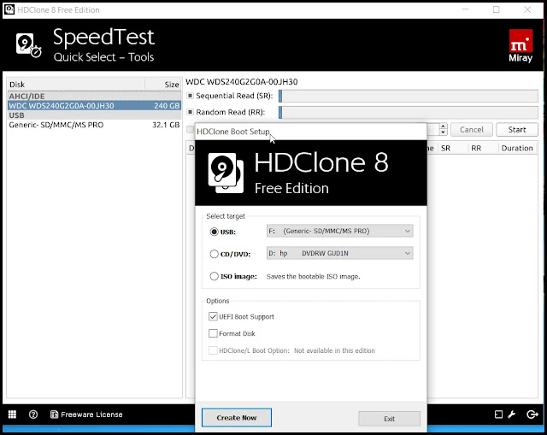Toggle the Sequential Read (SR) checkbox
This screenshot has height=435, width=547.
point(190,95)
